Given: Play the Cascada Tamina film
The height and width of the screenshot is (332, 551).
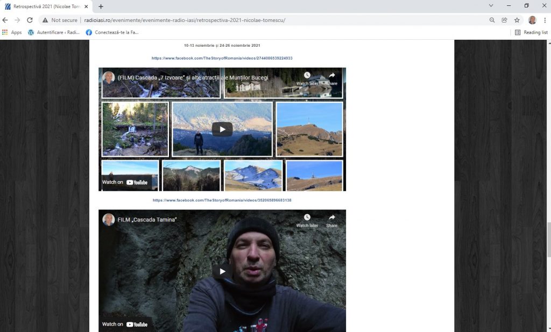Looking at the screenshot, I should click(x=222, y=271).
